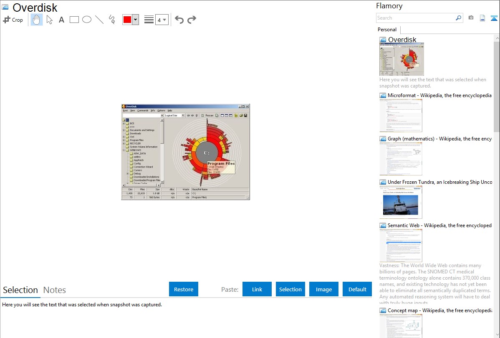Open the Overdisk snapshot thumbnail in sidebar

402,59
